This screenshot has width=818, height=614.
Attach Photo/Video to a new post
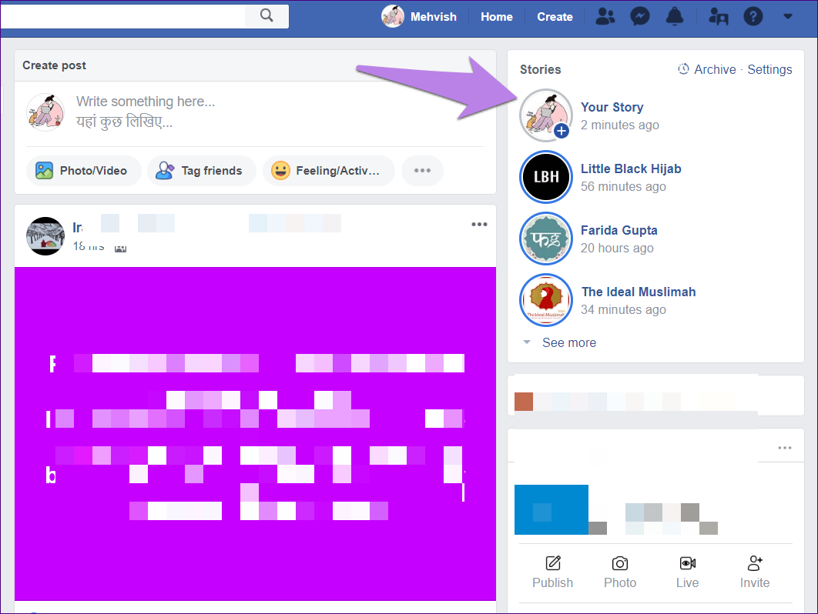coord(83,170)
